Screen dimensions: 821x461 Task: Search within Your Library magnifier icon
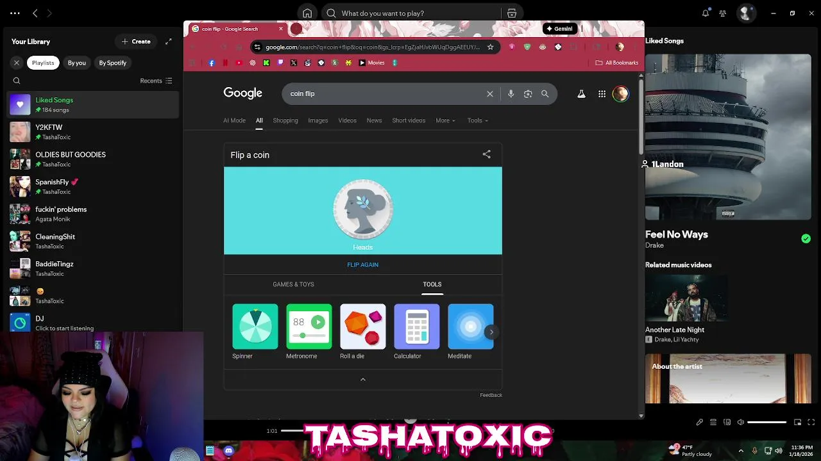(17, 81)
